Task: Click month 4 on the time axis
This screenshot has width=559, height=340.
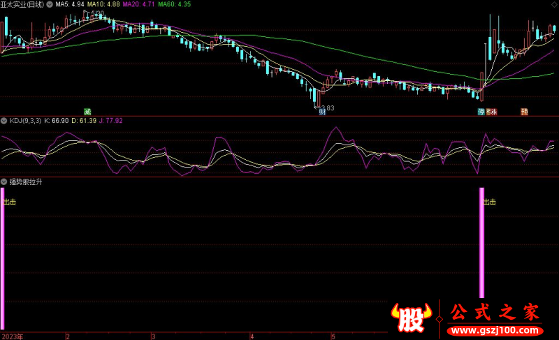Action: [252, 336]
